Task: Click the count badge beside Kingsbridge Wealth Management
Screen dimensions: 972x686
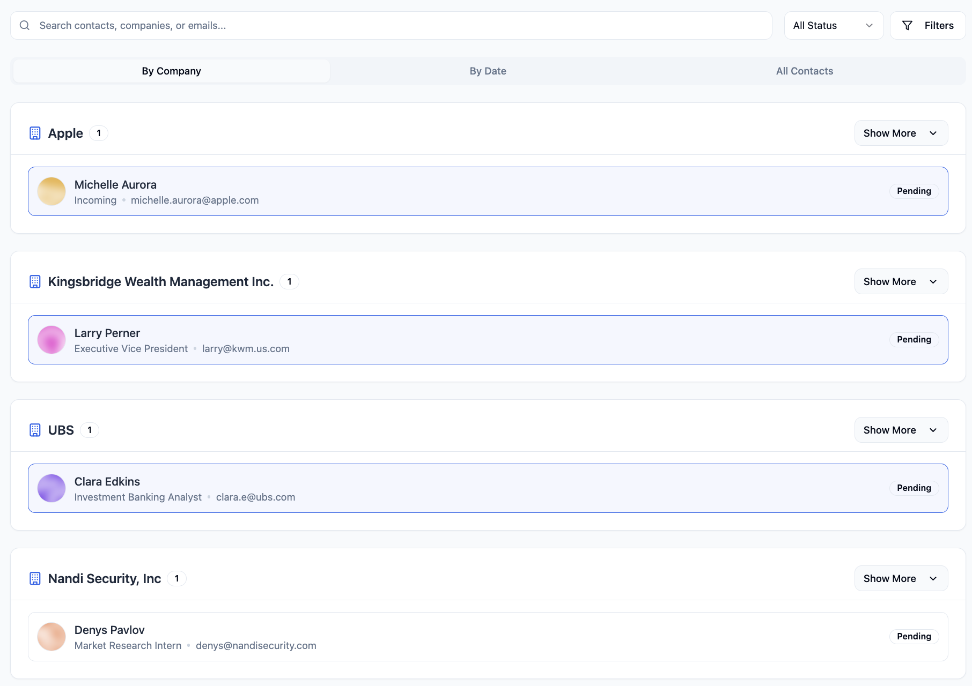Action: pyautogui.click(x=290, y=281)
